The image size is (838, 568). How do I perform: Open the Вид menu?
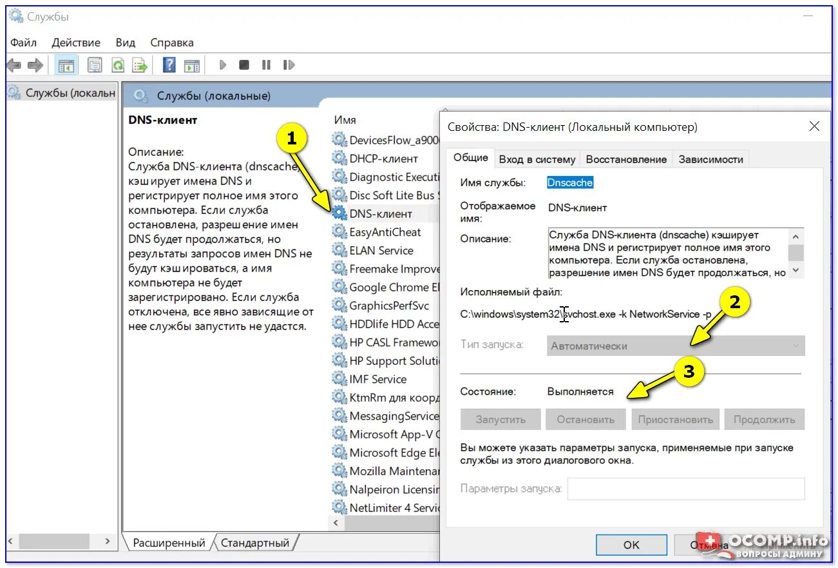tap(126, 43)
